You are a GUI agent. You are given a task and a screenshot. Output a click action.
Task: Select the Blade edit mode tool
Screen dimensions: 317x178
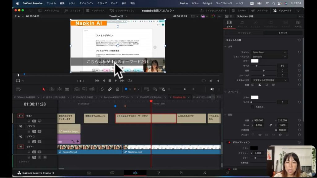pyautogui.click(x=67, y=89)
